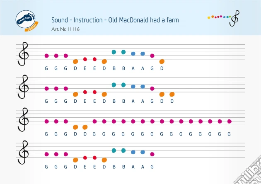Click the last pink G note on the fourth staff
Screen dimensions: 261x184
(x=152, y=154)
